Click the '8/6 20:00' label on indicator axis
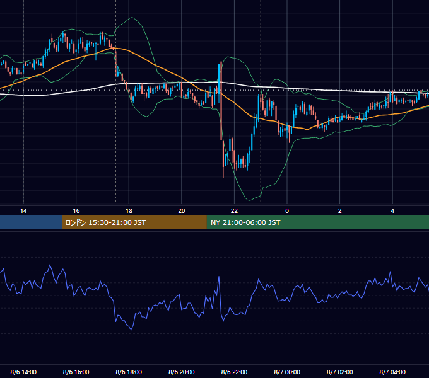This screenshot has width=429, height=378. click(x=182, y=372)
